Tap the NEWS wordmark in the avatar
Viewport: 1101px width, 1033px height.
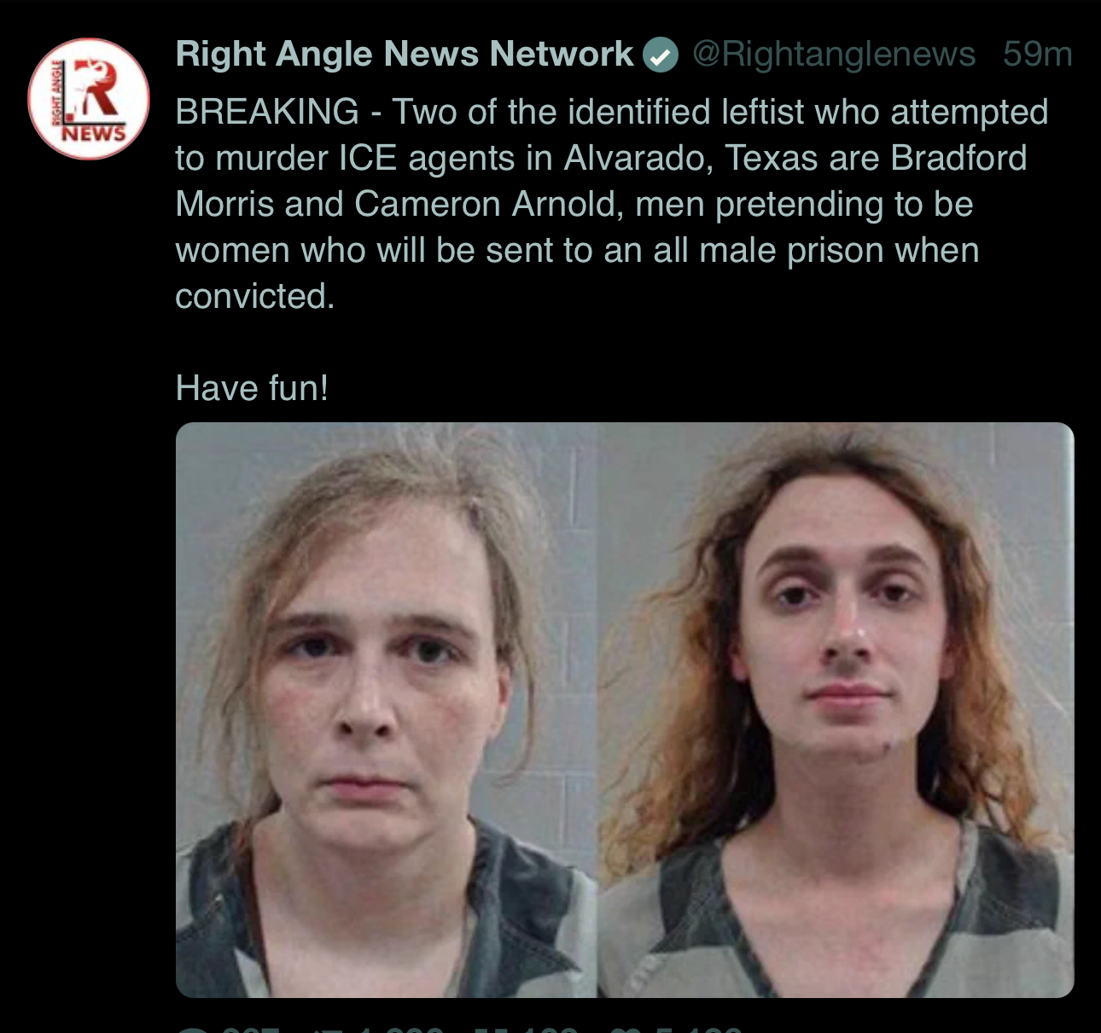click(x=94, y=134)
